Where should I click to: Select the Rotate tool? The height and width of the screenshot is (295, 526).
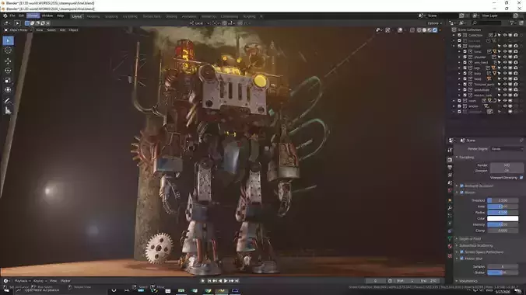[8, 71]
